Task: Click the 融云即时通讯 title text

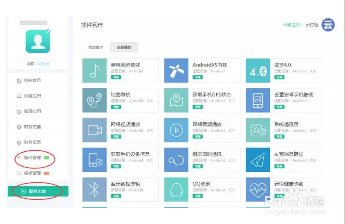Action: (207, 154)
